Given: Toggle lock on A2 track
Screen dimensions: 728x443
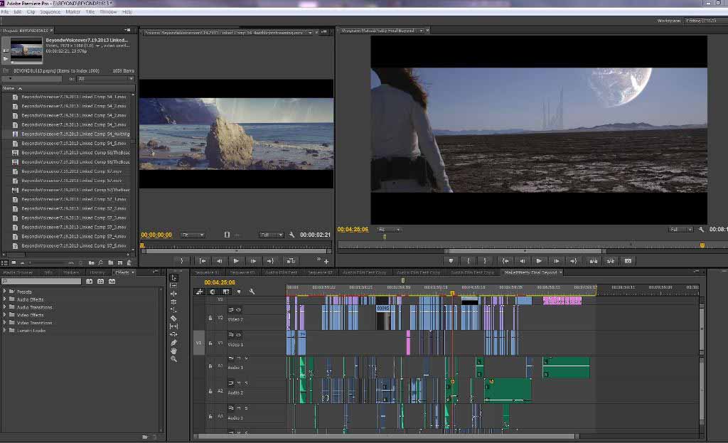Looking at the screenshot, I should (210, 392).
